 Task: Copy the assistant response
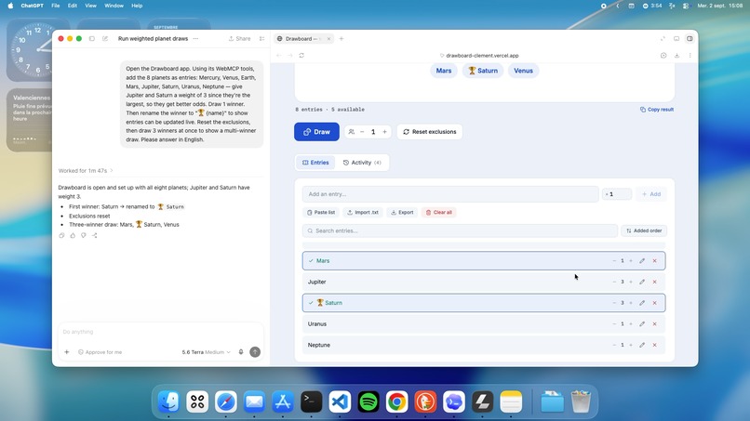tap(61, 235)
